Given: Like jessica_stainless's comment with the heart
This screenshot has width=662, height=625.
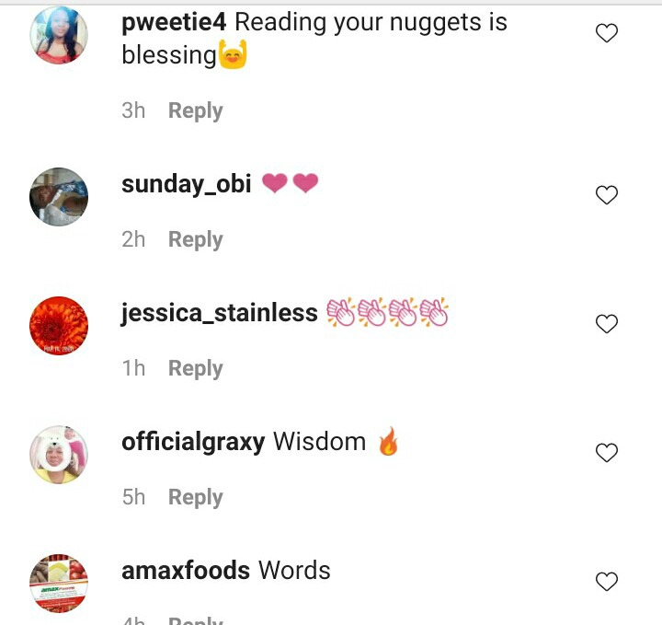Looking at the screenshot, I should [607, 324].
